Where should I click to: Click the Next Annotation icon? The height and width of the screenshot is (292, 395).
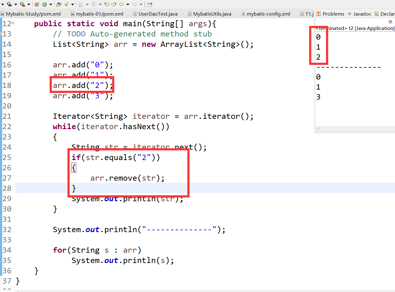[x=81, y=4]
